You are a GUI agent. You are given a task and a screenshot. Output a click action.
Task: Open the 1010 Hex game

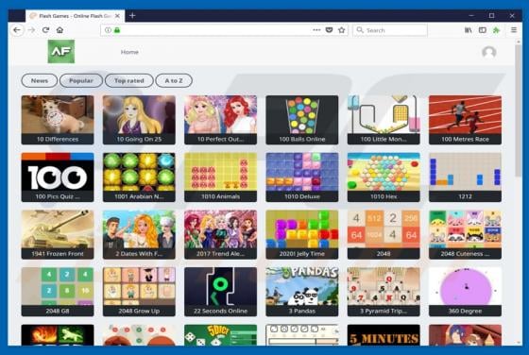(384, 177)
